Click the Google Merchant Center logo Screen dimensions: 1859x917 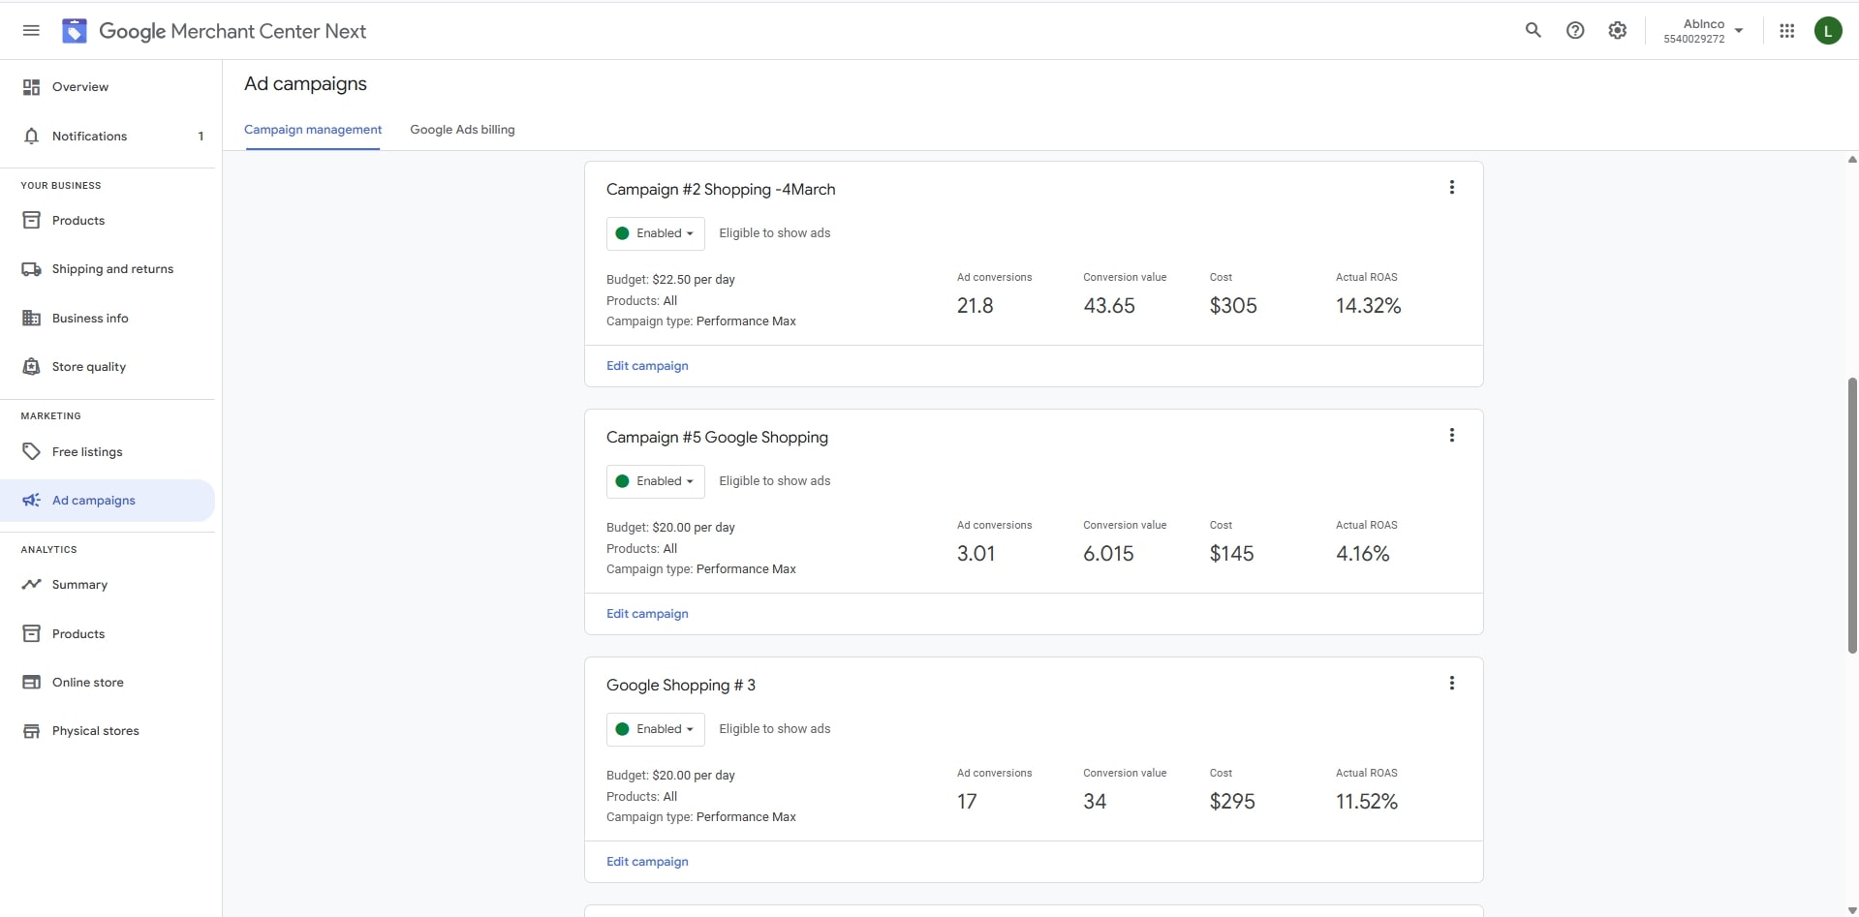75,31
